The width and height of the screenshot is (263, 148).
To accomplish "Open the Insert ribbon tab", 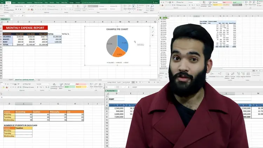I will click(x=14, y=3).
